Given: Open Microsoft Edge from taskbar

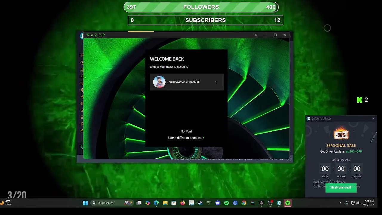Looking at the screenshot, I should tap(156, 203).
